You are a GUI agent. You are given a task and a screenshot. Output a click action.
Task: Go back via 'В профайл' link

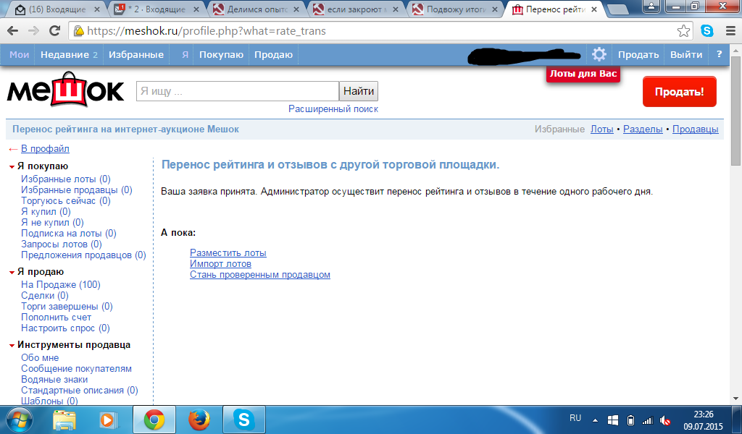point(45,149)
